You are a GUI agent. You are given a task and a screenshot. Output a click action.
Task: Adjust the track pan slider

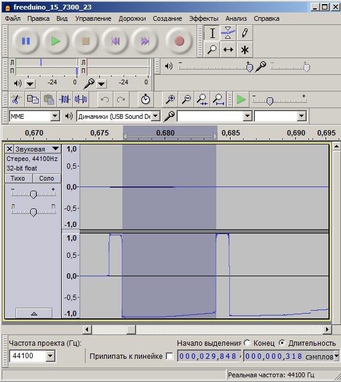coord(33,212)
